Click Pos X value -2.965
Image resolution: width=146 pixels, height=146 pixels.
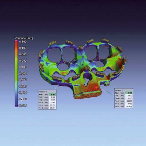coord(53,102)
